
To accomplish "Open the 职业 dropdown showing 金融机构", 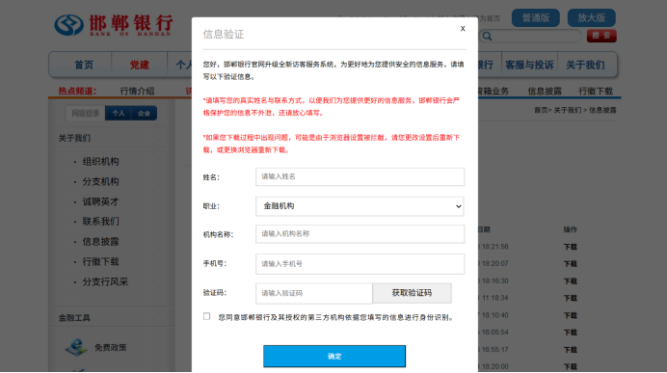I will (x=360, y=206).
